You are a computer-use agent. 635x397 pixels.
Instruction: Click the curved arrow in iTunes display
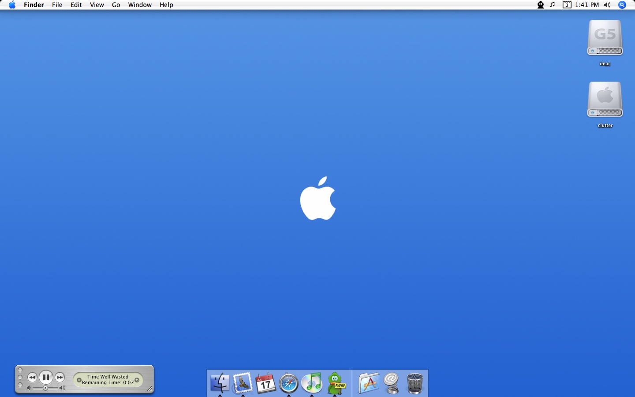(137, 380)
